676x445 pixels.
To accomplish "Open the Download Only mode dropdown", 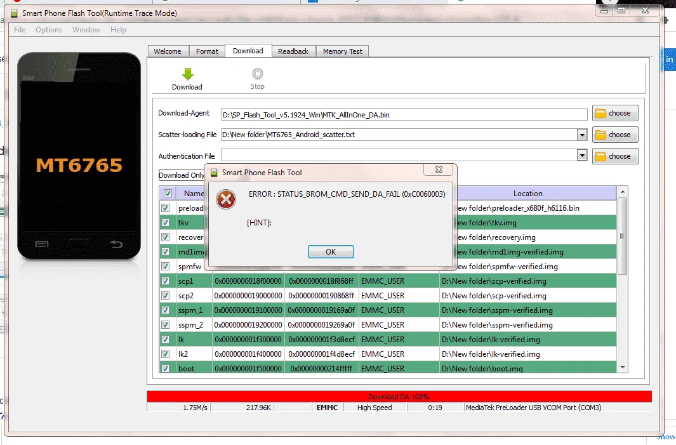I will 182,175.
